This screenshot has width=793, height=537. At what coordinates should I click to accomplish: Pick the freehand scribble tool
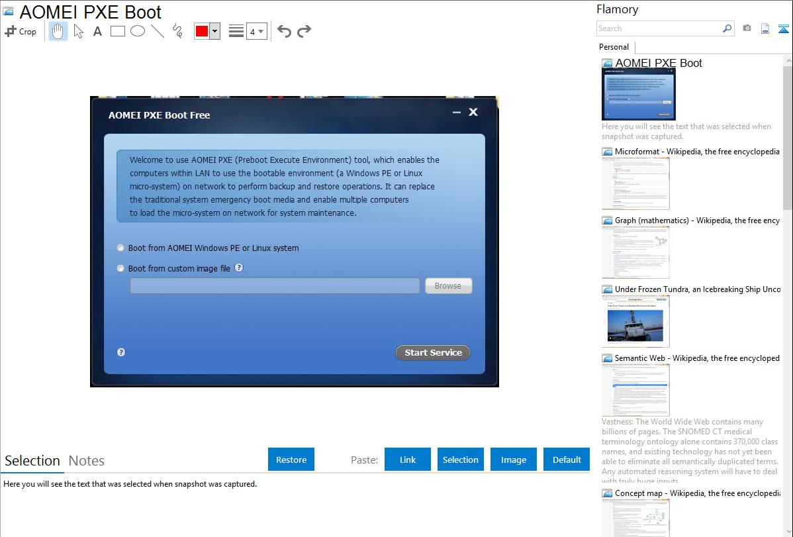[x=177, y=31]
